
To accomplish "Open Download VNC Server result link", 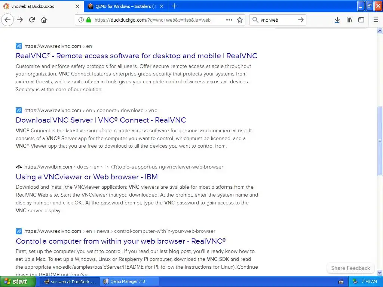I will click(x=101, y=120).
